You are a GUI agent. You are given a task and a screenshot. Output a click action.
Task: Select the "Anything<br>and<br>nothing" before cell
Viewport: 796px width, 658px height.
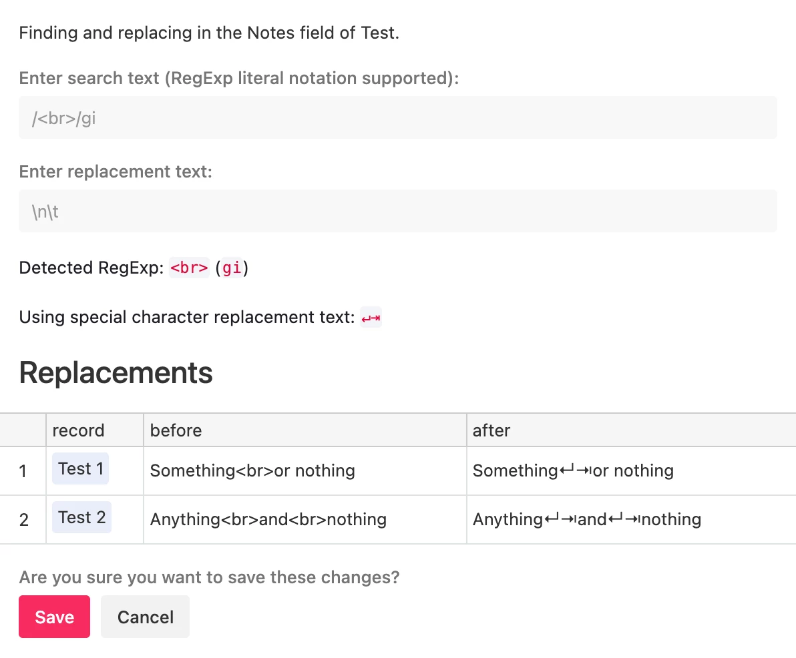(268, 520)
